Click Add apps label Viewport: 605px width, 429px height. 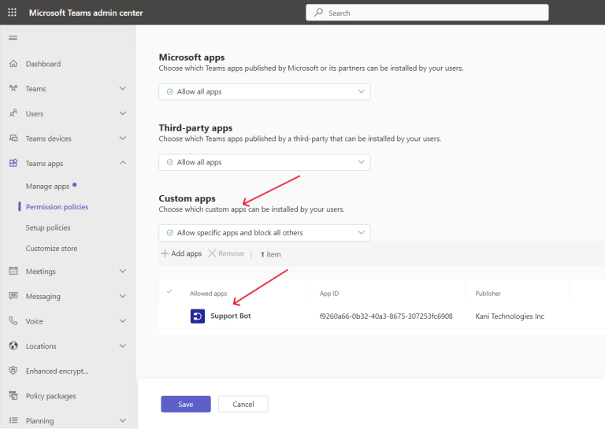point(187,253)
